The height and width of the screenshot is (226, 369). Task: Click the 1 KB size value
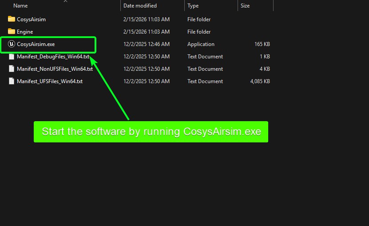(x=265, y=57)
